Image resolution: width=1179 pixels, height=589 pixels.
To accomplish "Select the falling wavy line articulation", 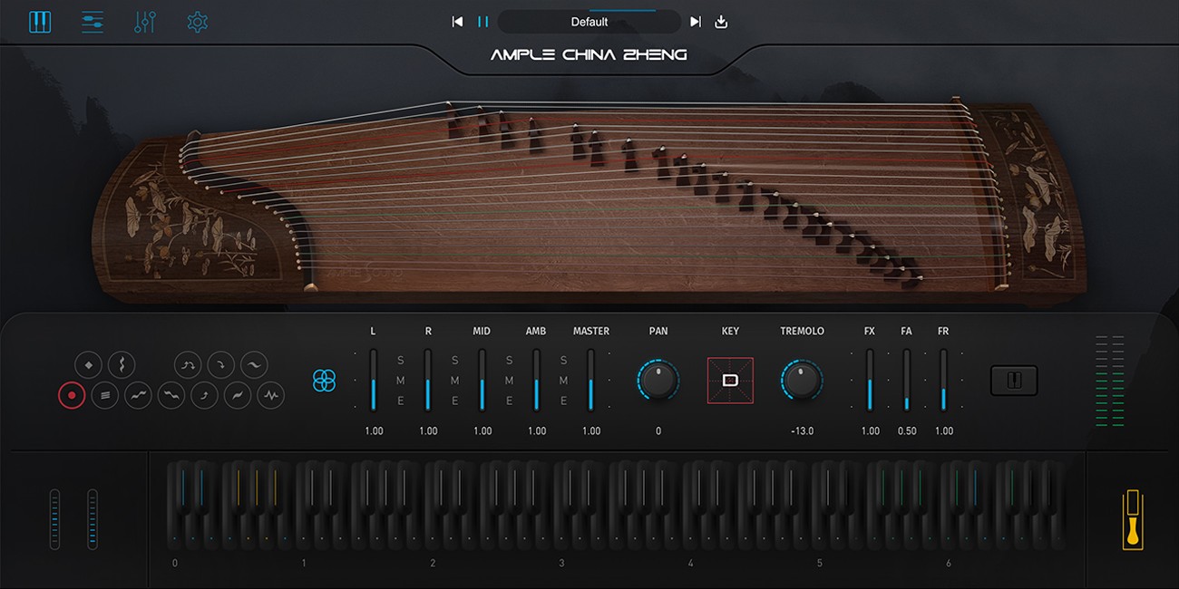I will (x=171, y=395).
